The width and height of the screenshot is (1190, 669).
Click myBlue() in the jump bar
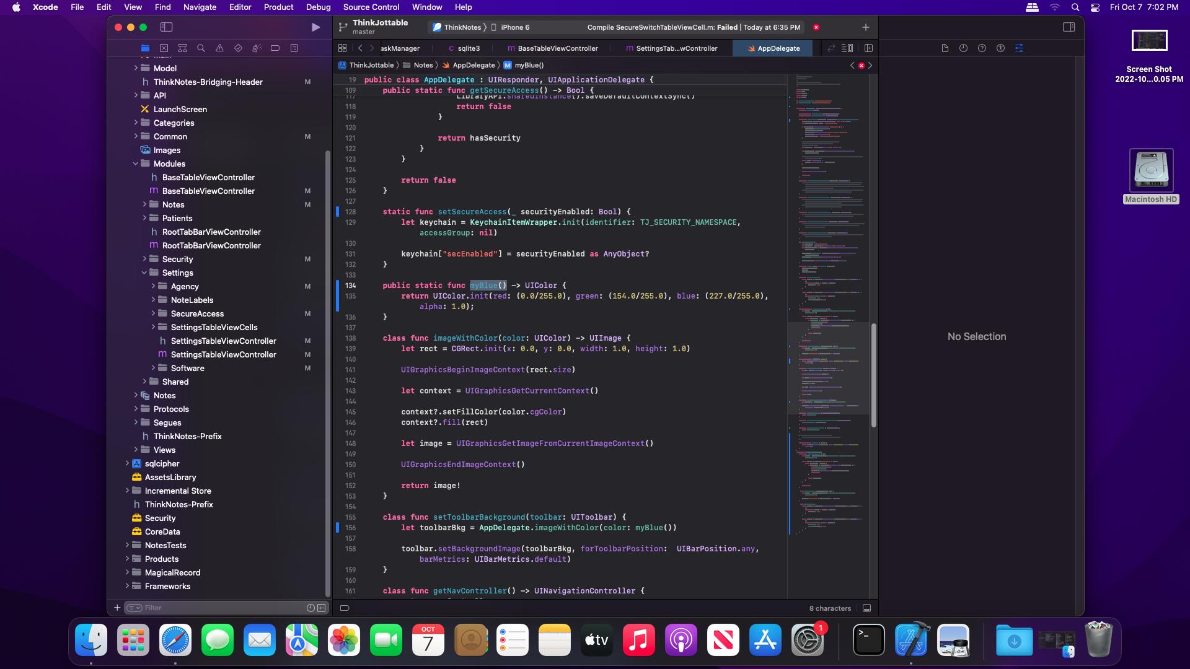click(x=529, y=65)
